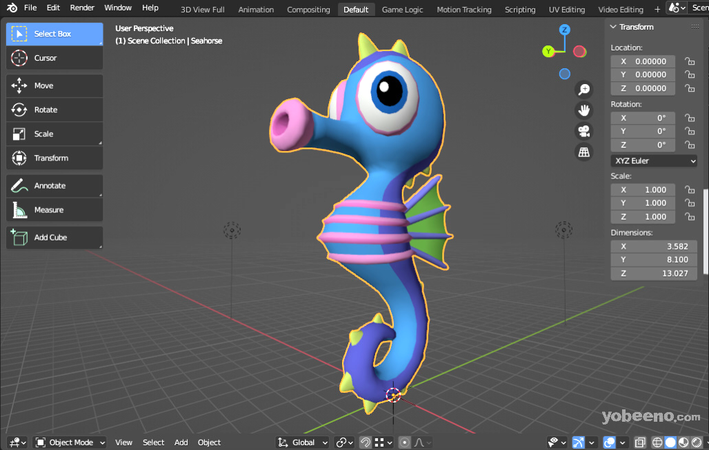The image size is (709, 450).
Task: Open the viewport Object menu
Action: click(x=209, y=442)
